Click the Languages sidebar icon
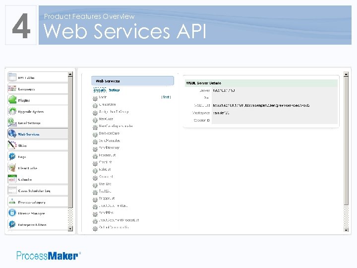The width and height of the screenshot is (357, 268). pos(12,88)
